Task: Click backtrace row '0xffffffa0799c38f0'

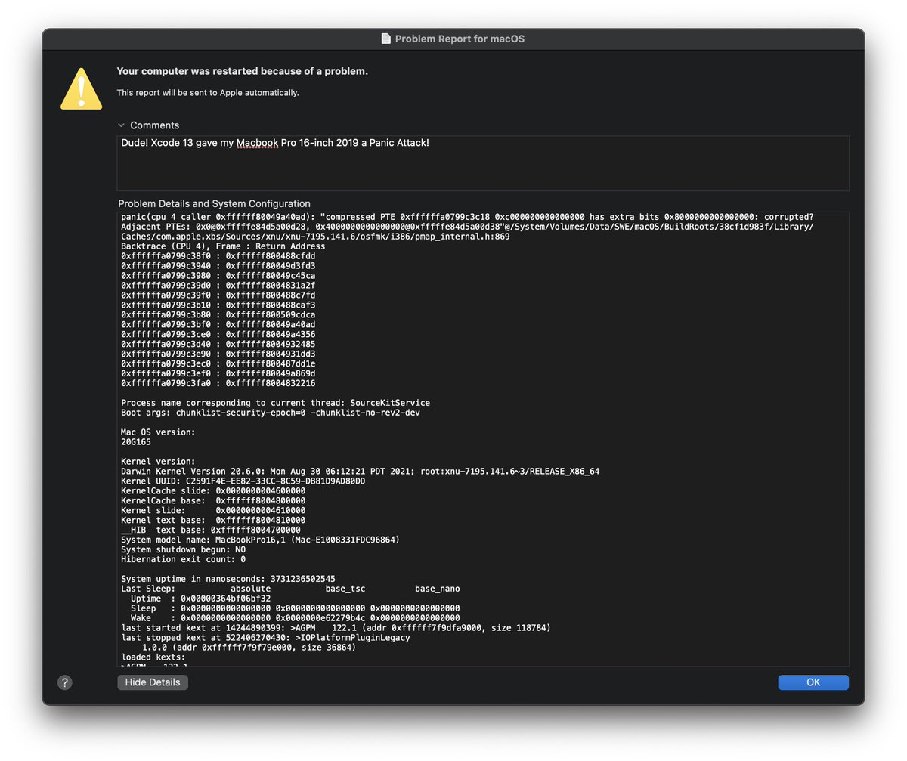Action: [x=218, y=256]
